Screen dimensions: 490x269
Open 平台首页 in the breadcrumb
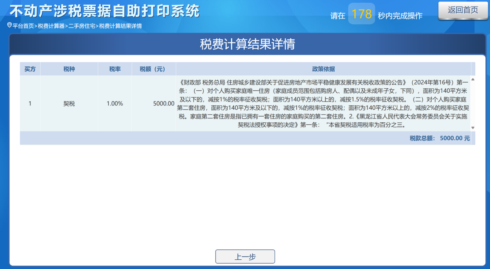click(x=23, y=26)
